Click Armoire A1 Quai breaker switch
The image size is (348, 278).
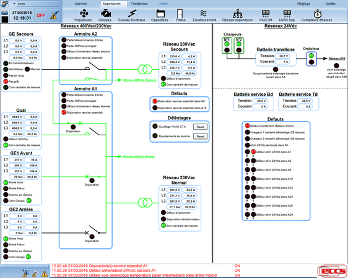pyautogui.click(x=94, y=132)
